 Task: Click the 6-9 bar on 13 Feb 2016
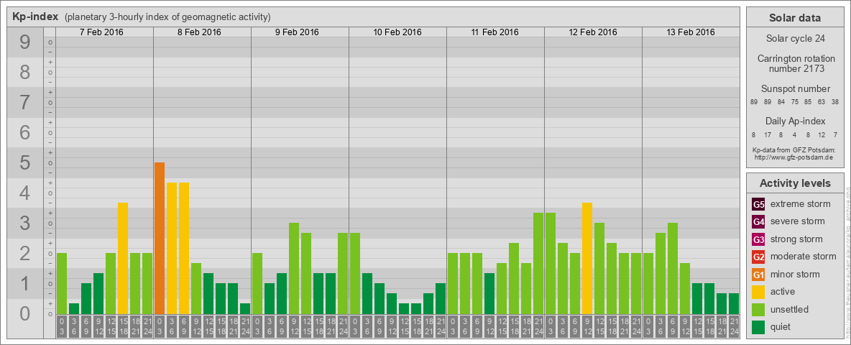pos(673,269)
